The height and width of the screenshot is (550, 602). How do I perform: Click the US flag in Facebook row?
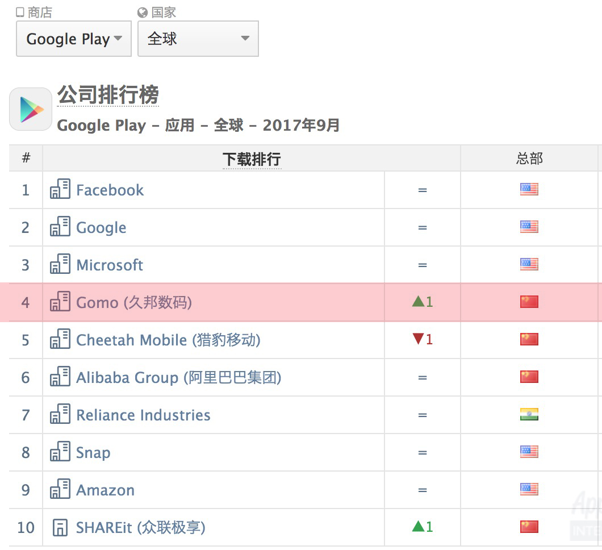pos(529,189)
